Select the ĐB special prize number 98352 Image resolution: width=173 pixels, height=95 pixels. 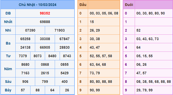(45, 13)
